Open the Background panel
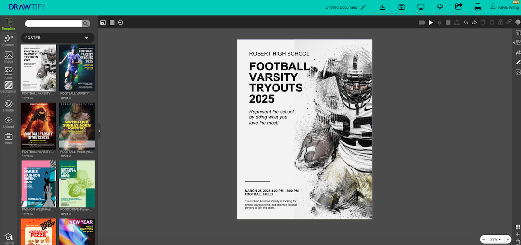Image resolution: width=521 pixels, height=245 pixels. point(8,89)
